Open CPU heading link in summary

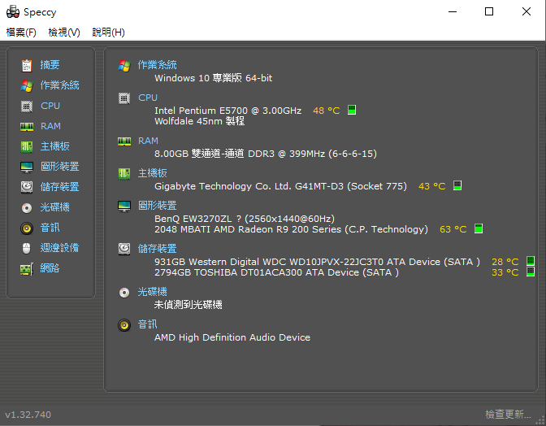coord(148,98)
